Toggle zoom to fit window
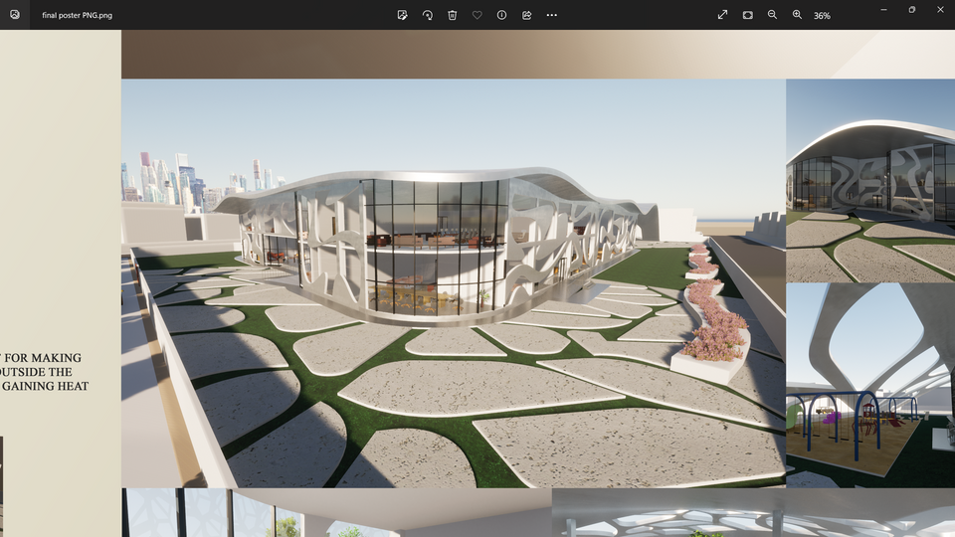This screenshot has width=955, height=537. 747,15
